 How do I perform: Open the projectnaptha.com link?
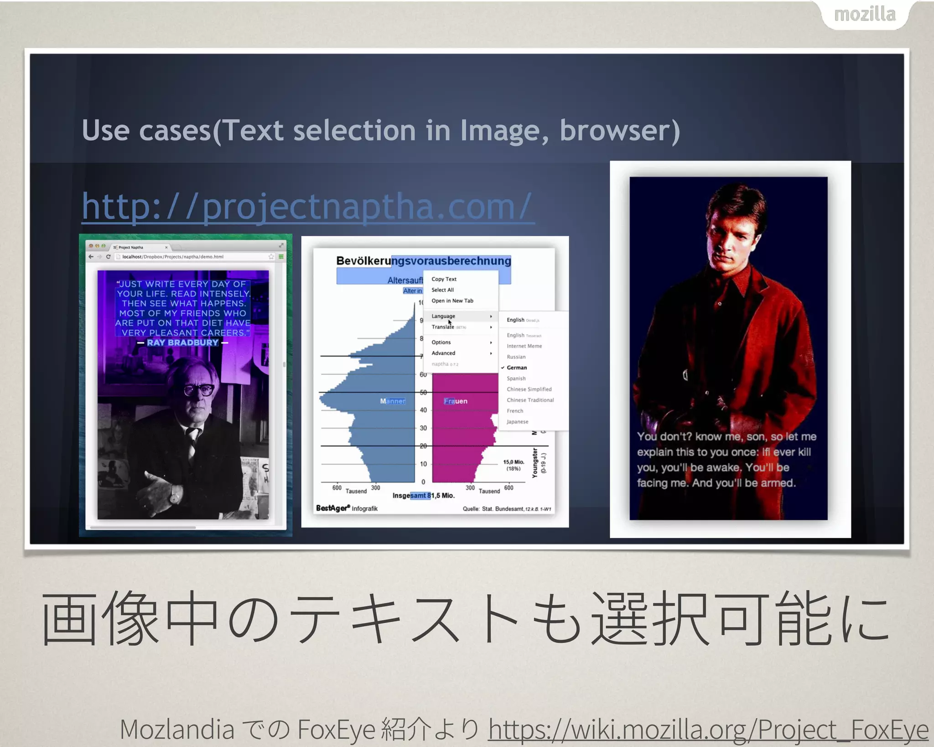tap(308, 207)
